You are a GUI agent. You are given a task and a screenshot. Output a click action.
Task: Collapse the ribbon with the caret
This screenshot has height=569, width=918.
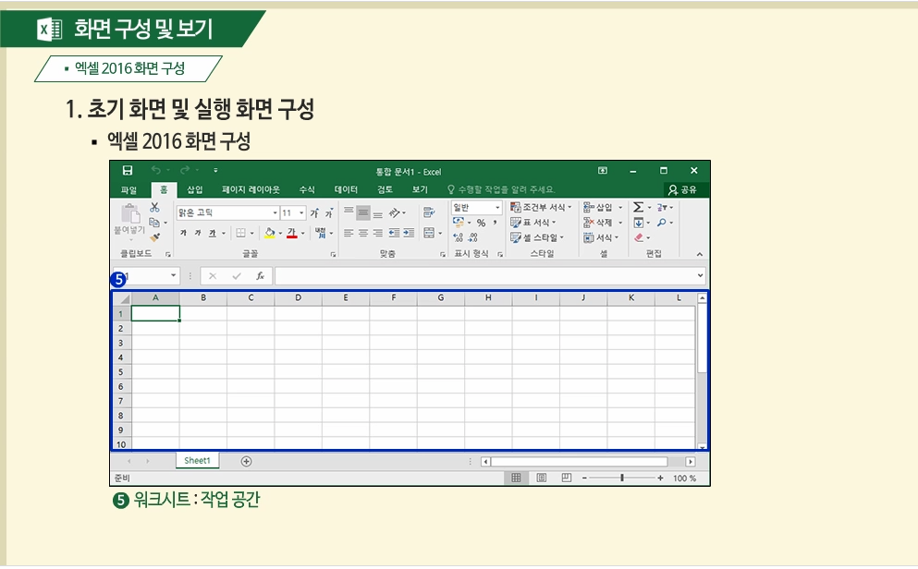pos(699,254)
